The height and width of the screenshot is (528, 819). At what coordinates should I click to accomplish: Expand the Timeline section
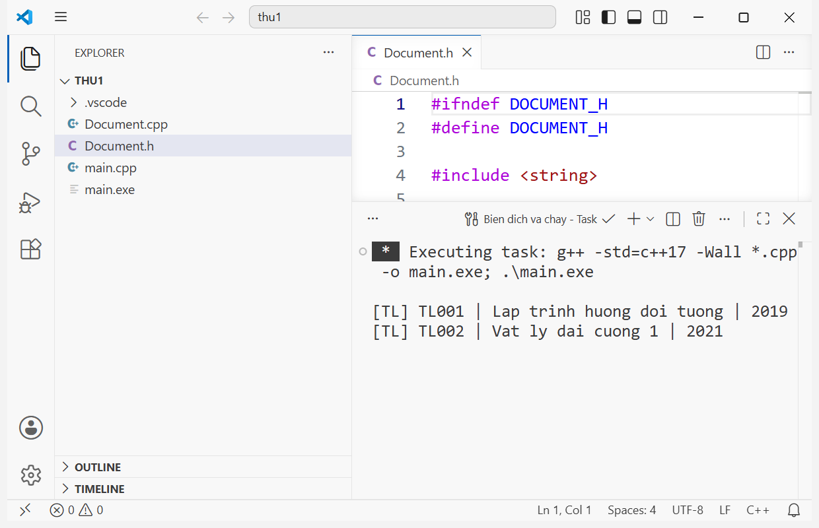(x=203, y=488)
